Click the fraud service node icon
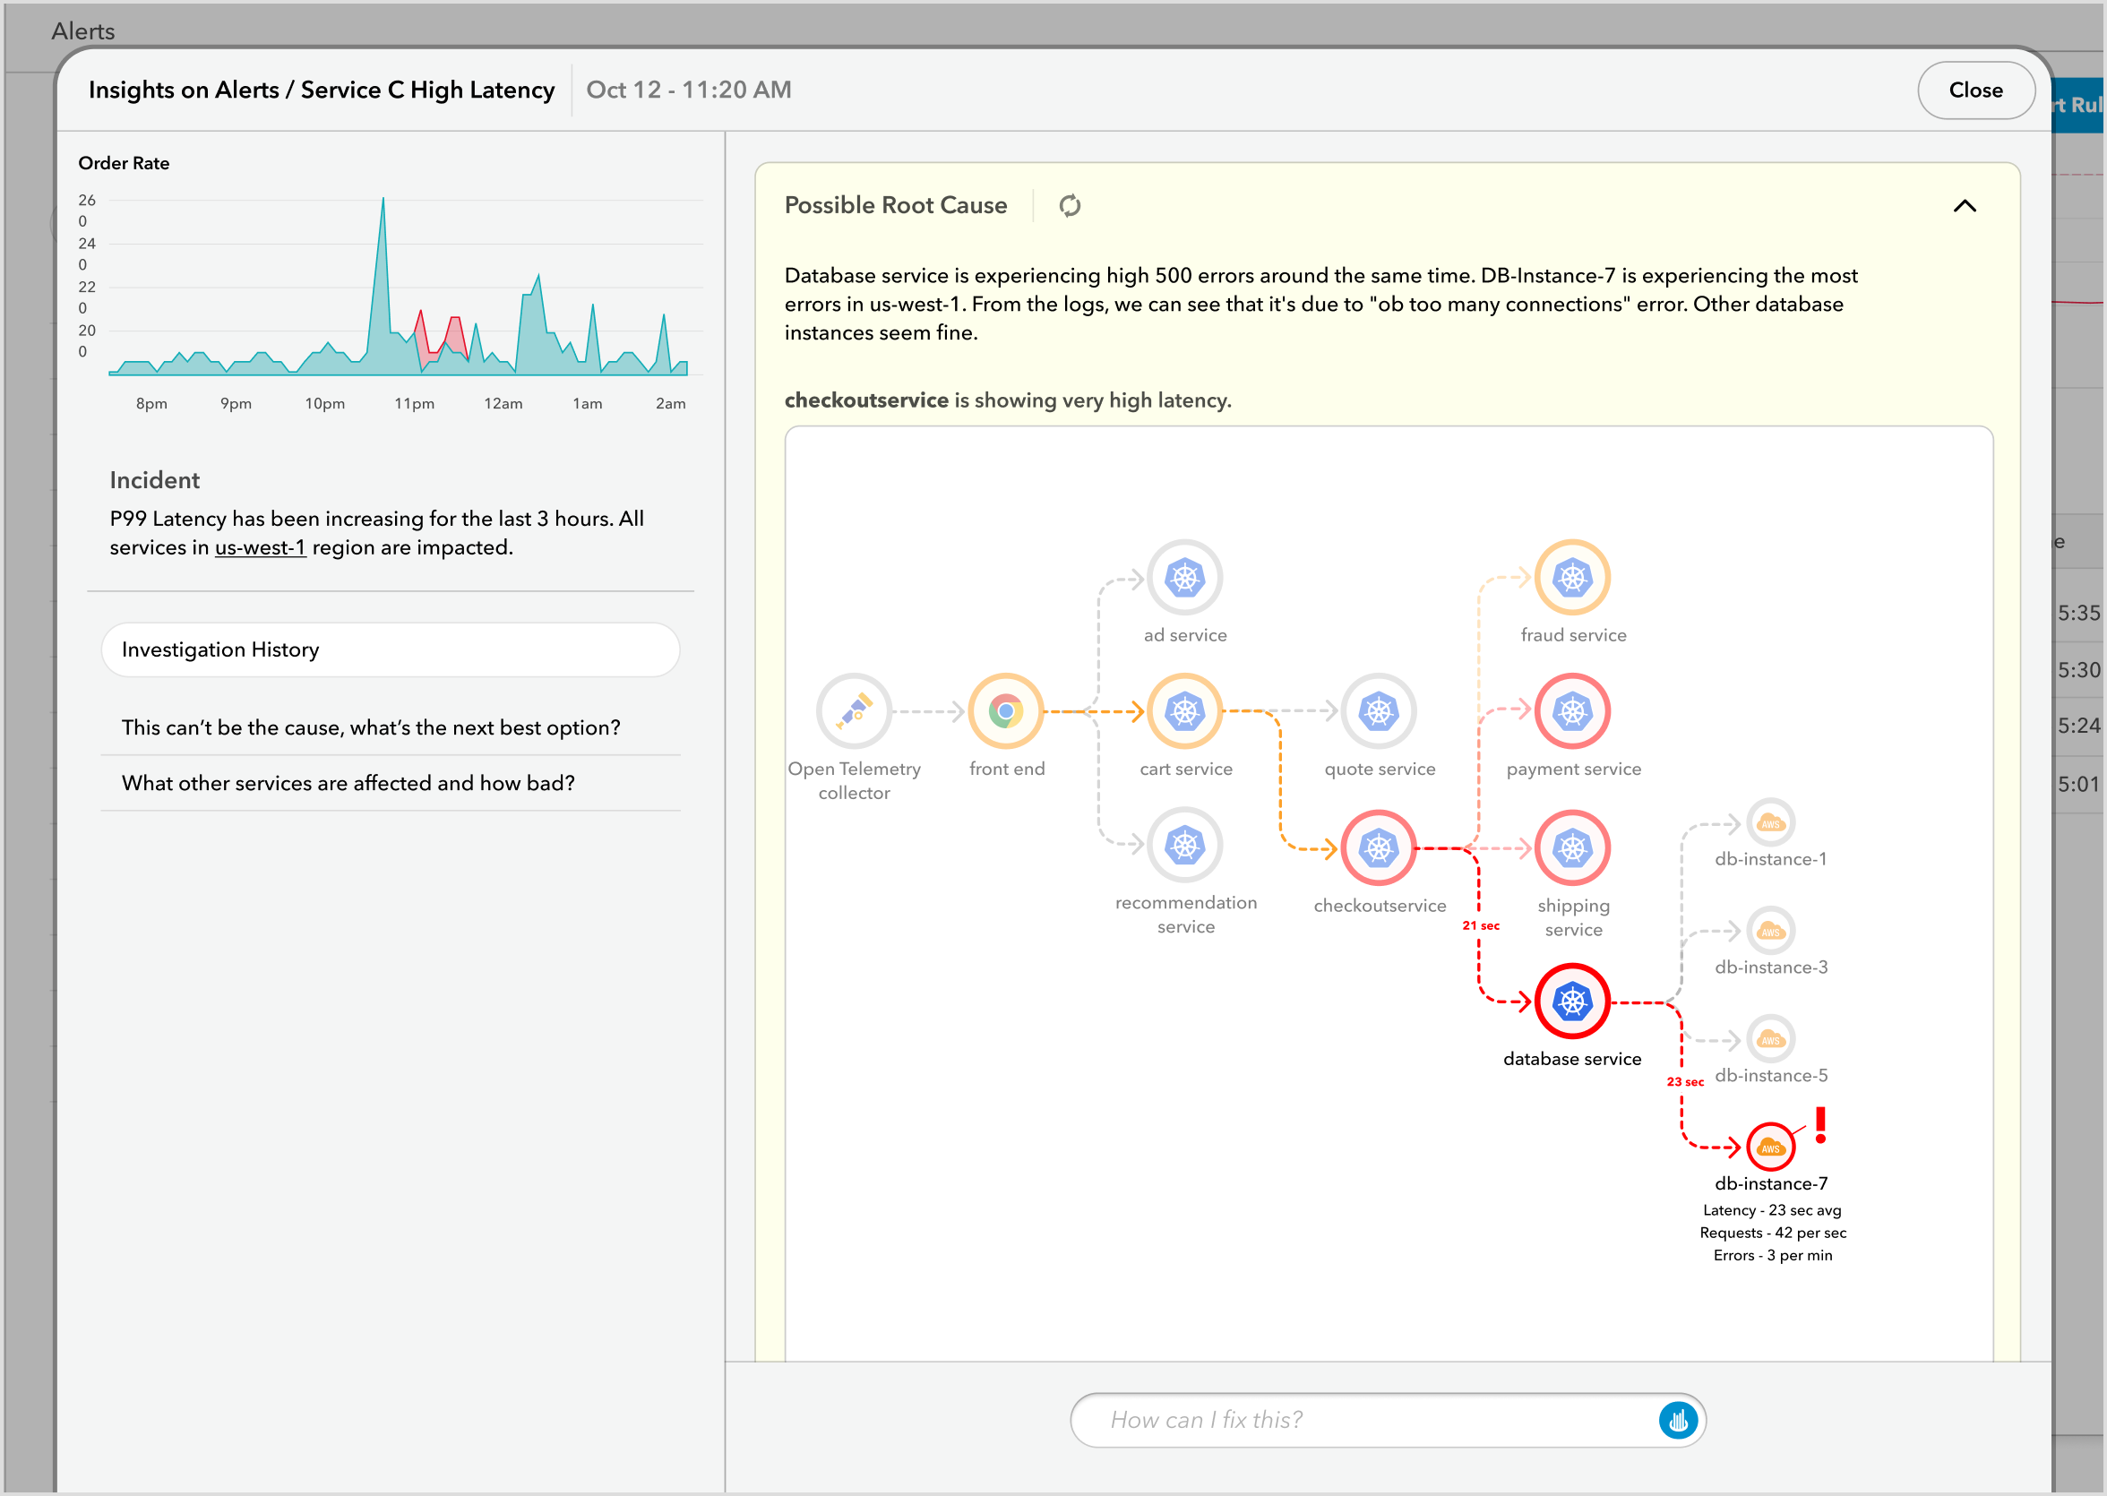The image size is (2107, 1496). click(x=1571, y=578)
